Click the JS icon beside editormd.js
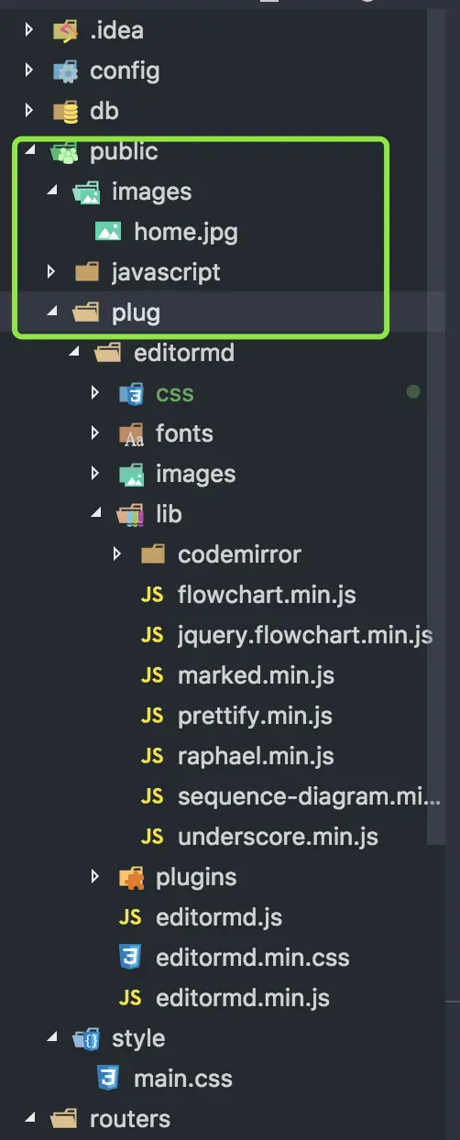The image size is (460, 1140). (130, 918)
